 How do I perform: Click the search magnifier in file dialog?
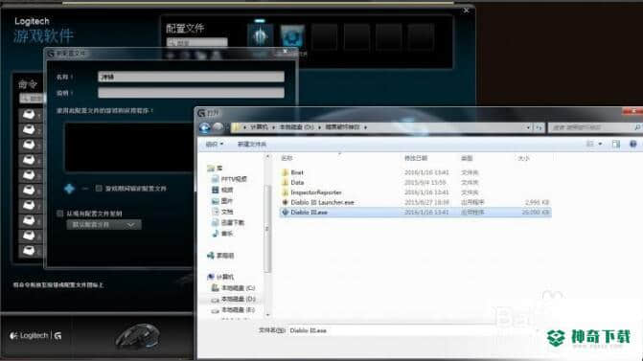(x=637, y=128)
